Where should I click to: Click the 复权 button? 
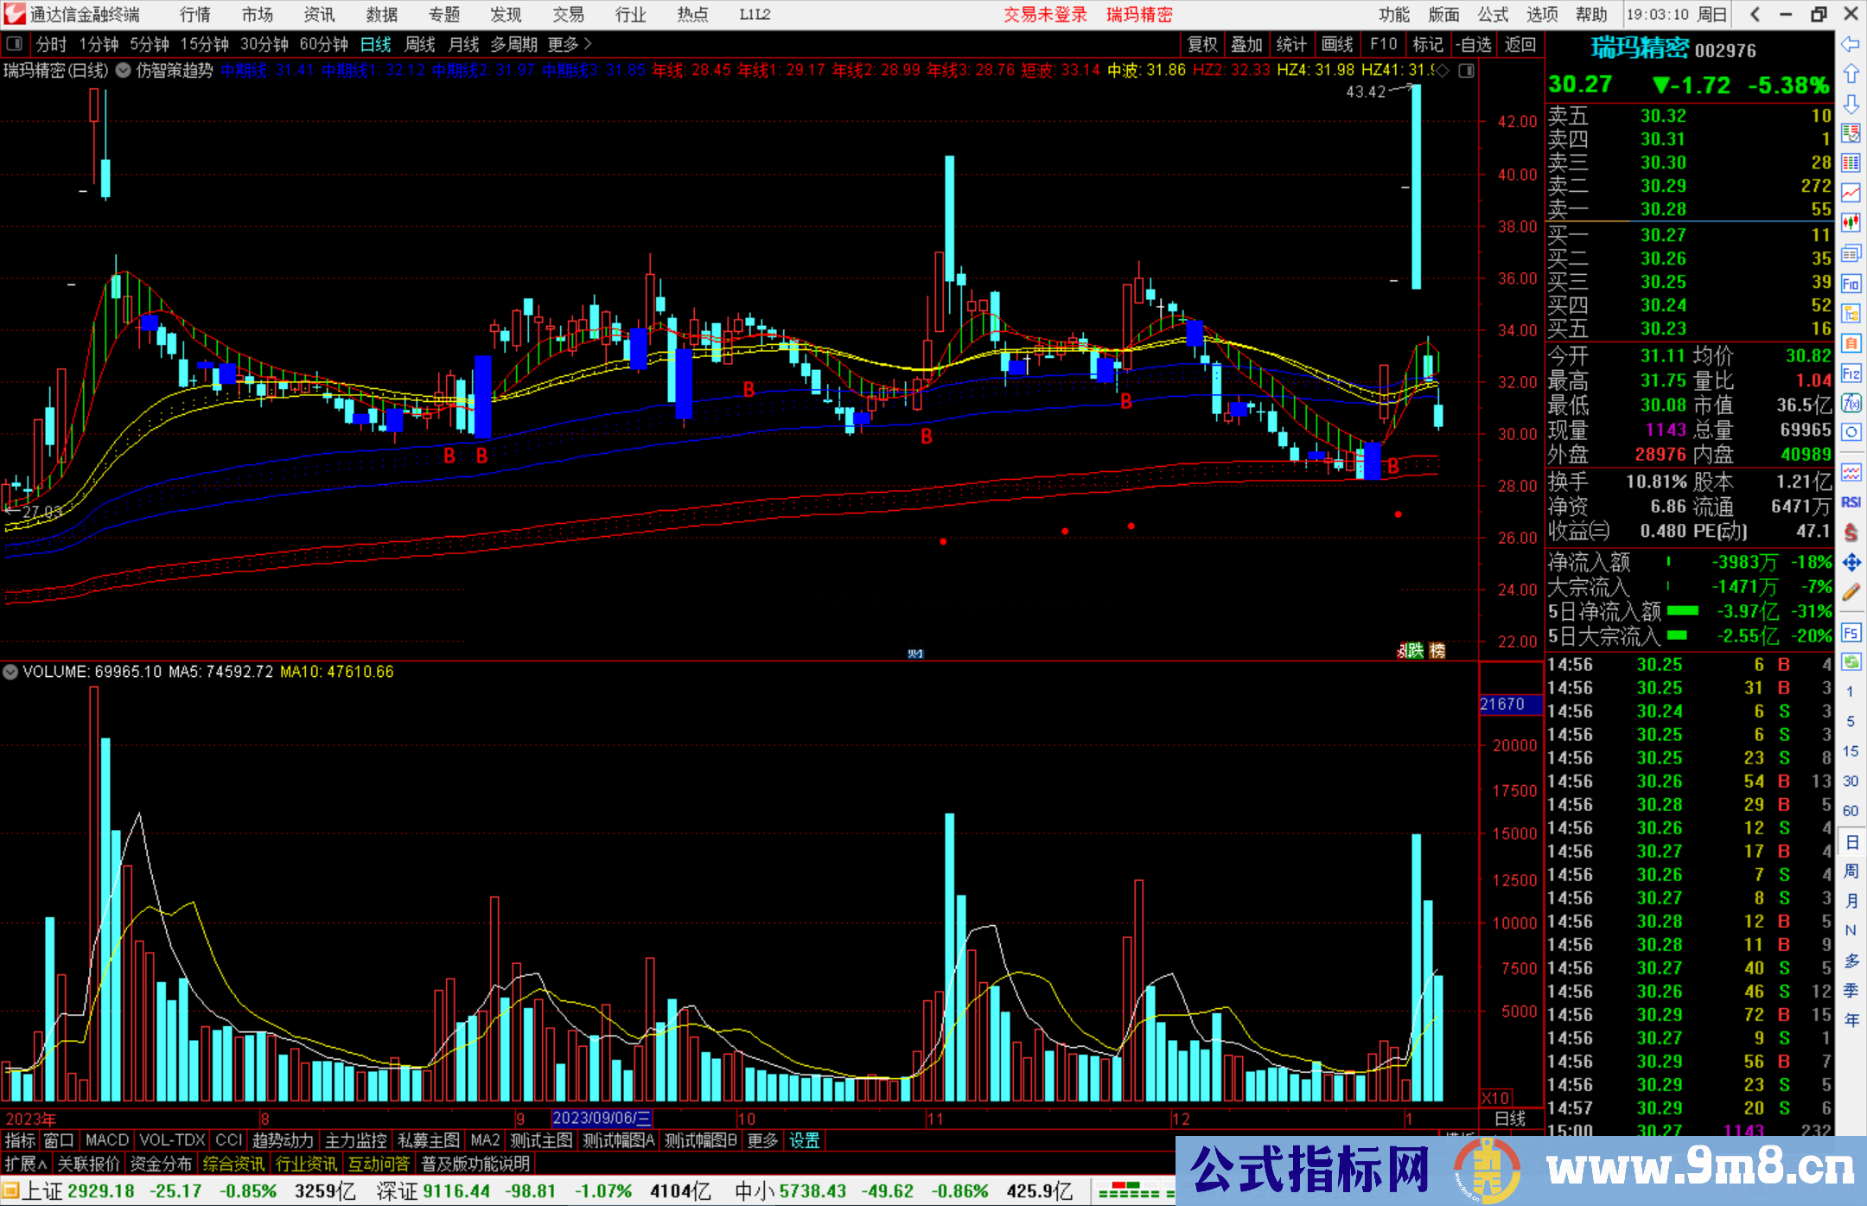[1201, 44]
